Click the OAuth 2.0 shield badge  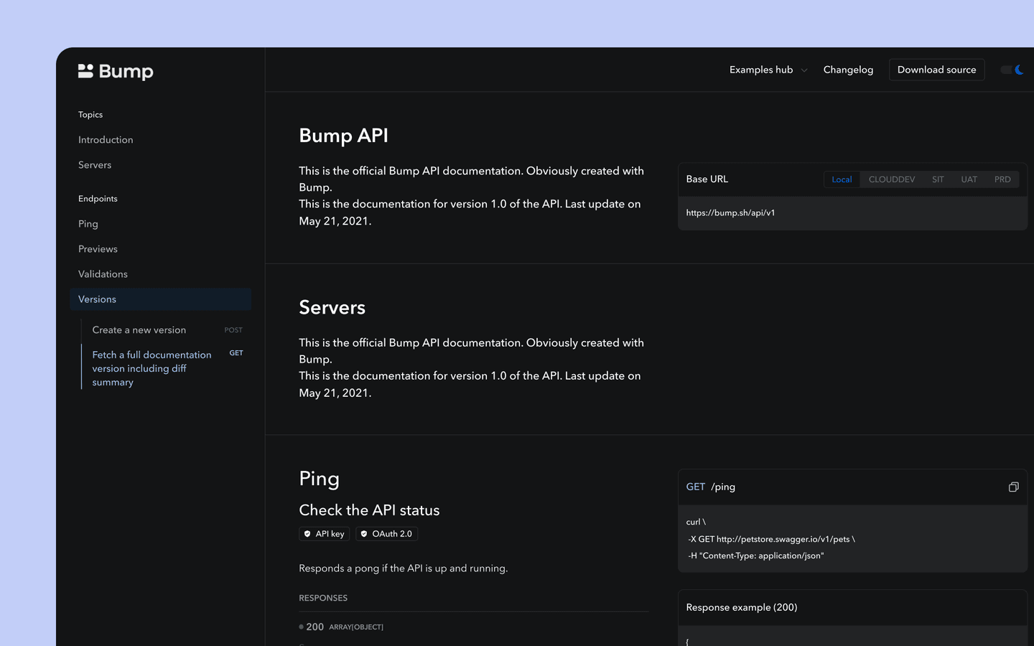click(386, 534)
